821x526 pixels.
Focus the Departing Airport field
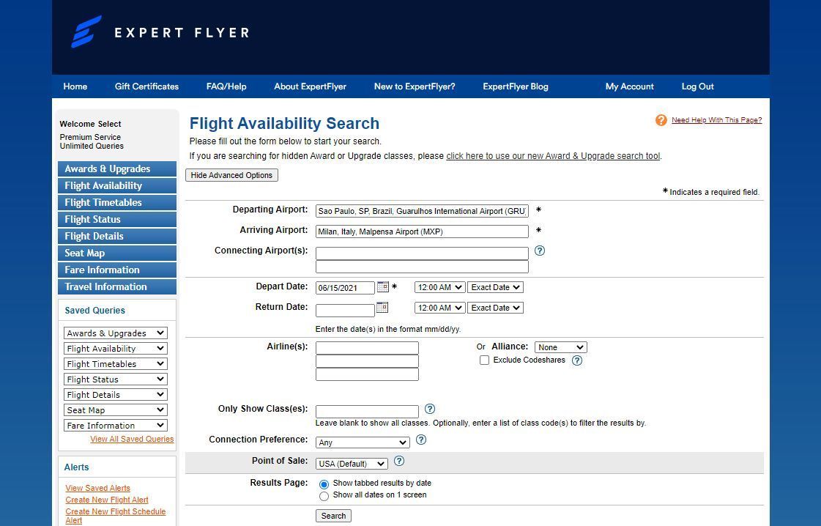[422, 211]
